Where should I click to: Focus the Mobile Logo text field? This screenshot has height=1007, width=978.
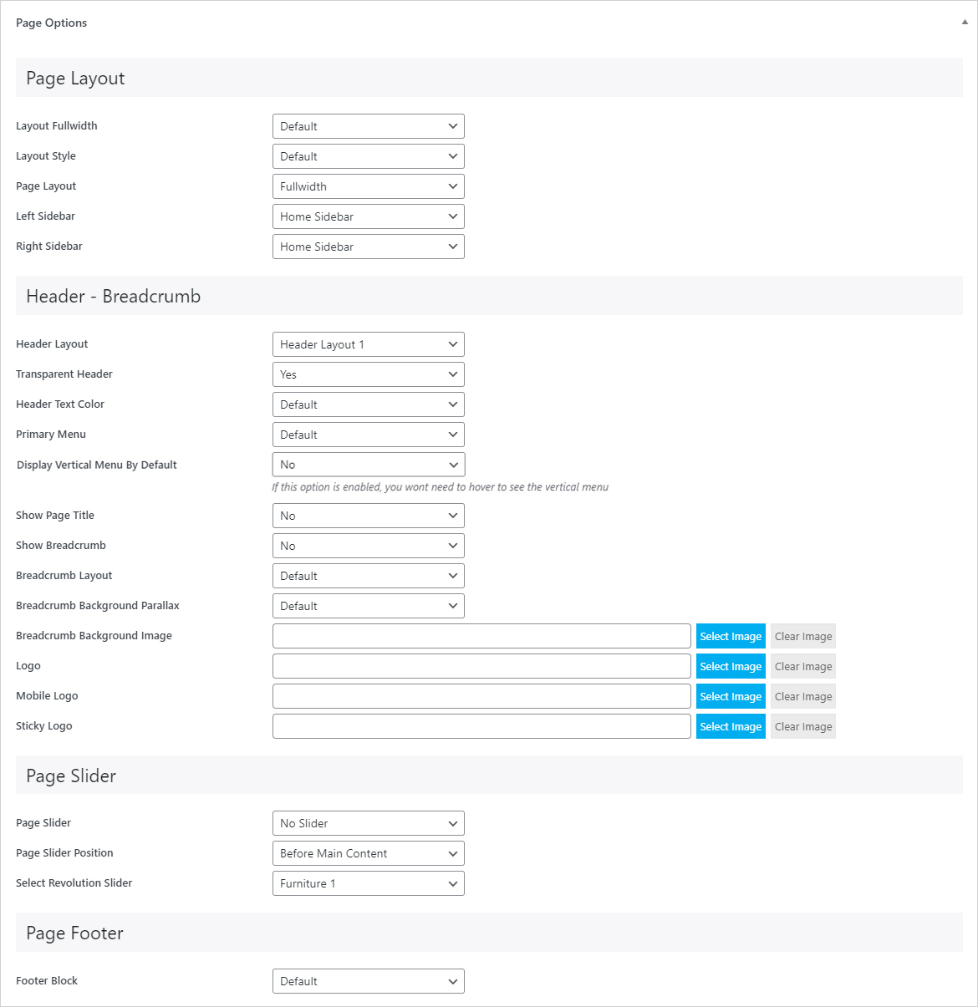481,696
